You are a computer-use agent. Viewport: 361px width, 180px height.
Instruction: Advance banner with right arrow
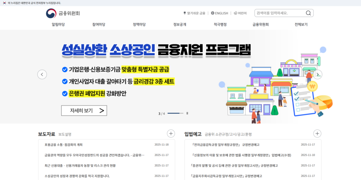tap(318, 74)
